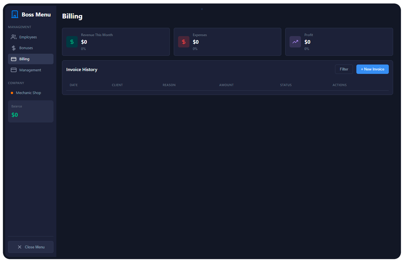Image resolution: width=407 pixels, height=266 pixels.
Task: Click the X icon inside Close Menu button
Action: [19, 247]
